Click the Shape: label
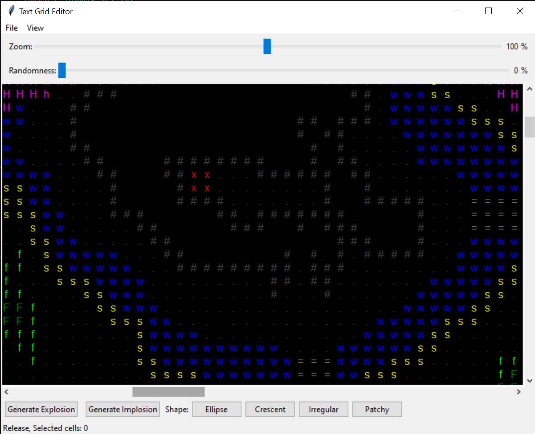 tap(177, 409)
